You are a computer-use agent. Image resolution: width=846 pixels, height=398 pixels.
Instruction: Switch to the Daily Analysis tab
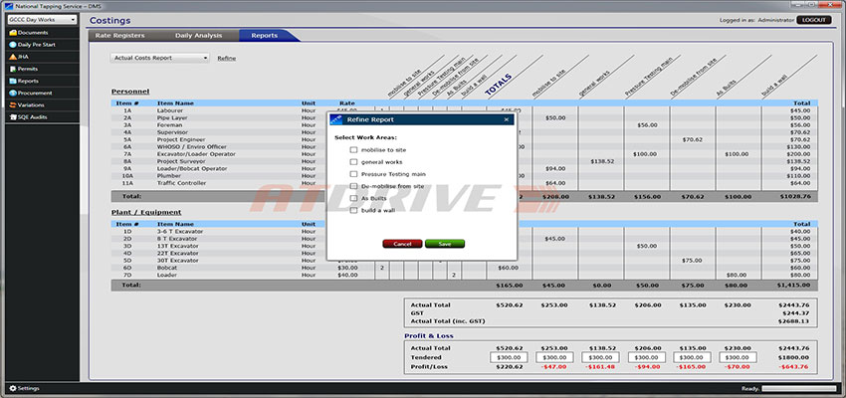(198, 36)
